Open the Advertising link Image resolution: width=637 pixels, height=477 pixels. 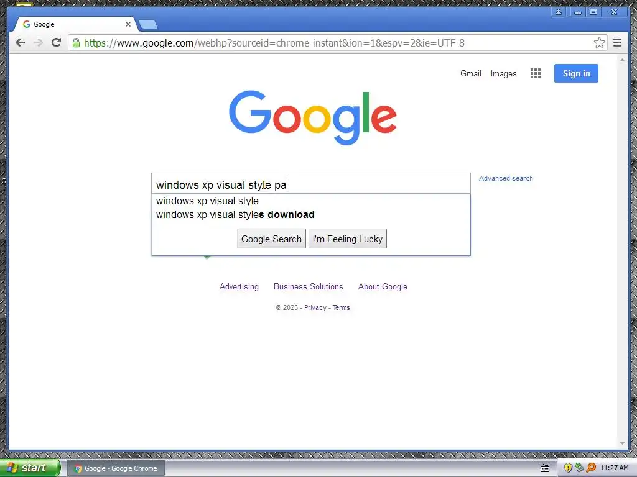pos(239,286)
